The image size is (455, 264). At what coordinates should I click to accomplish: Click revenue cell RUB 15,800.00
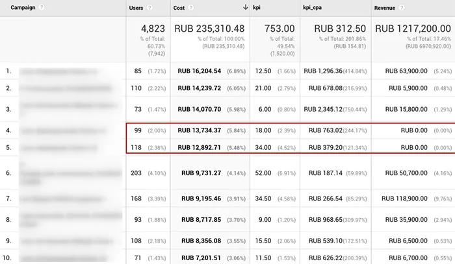click(x=406, y=110)
